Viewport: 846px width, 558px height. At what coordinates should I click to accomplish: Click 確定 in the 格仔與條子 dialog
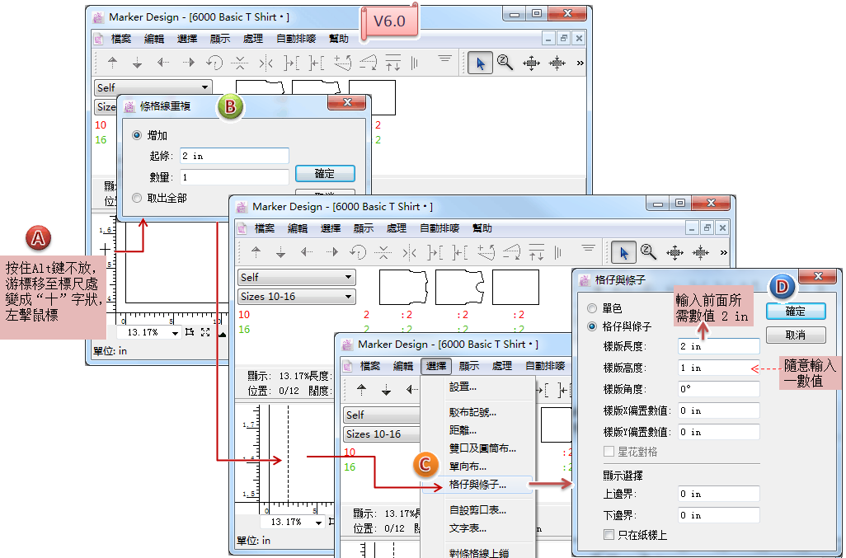coord(795,312)
